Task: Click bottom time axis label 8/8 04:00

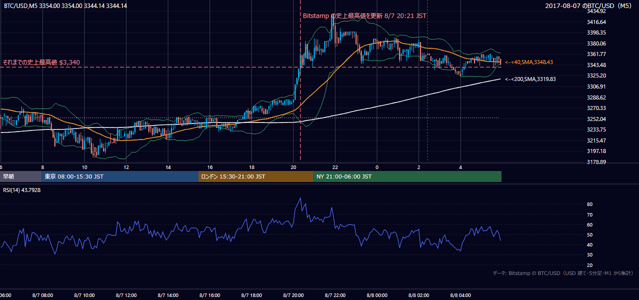Action: click(461, 295)
